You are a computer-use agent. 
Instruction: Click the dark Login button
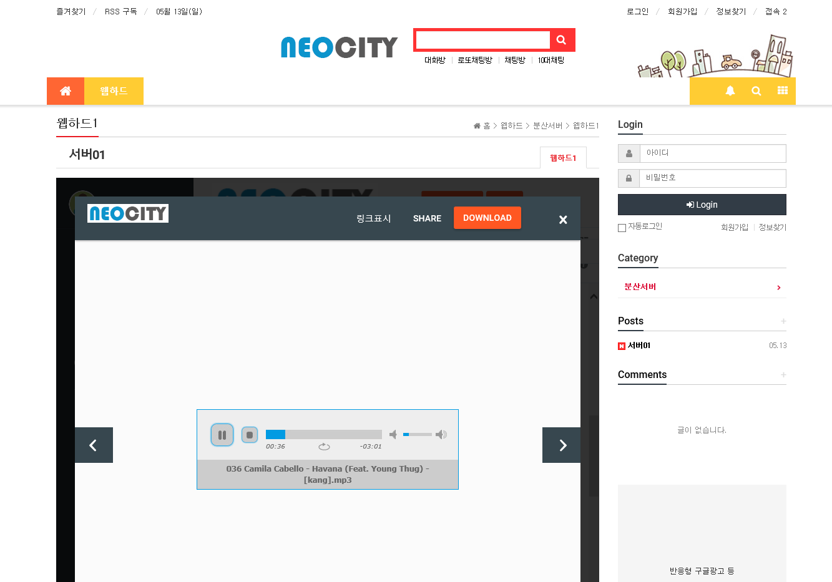click(702, 205)
